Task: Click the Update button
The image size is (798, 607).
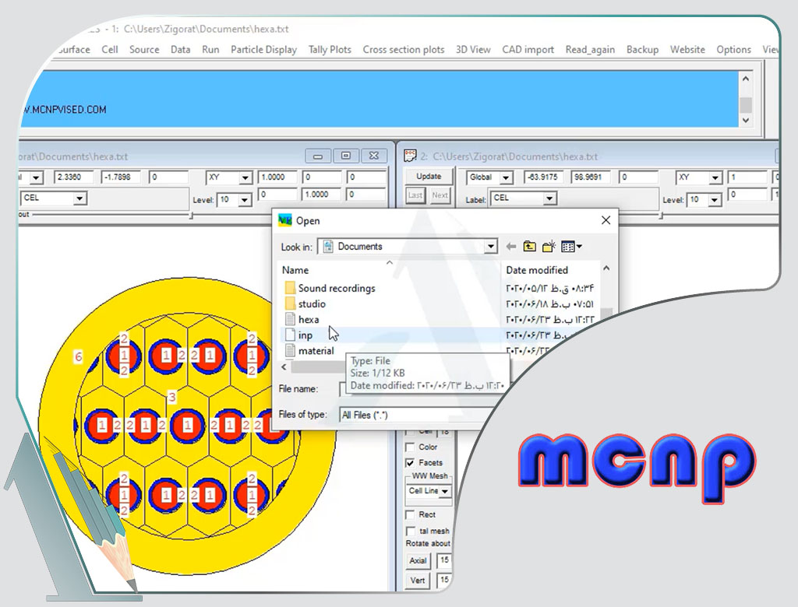Action: pos(428,177)
